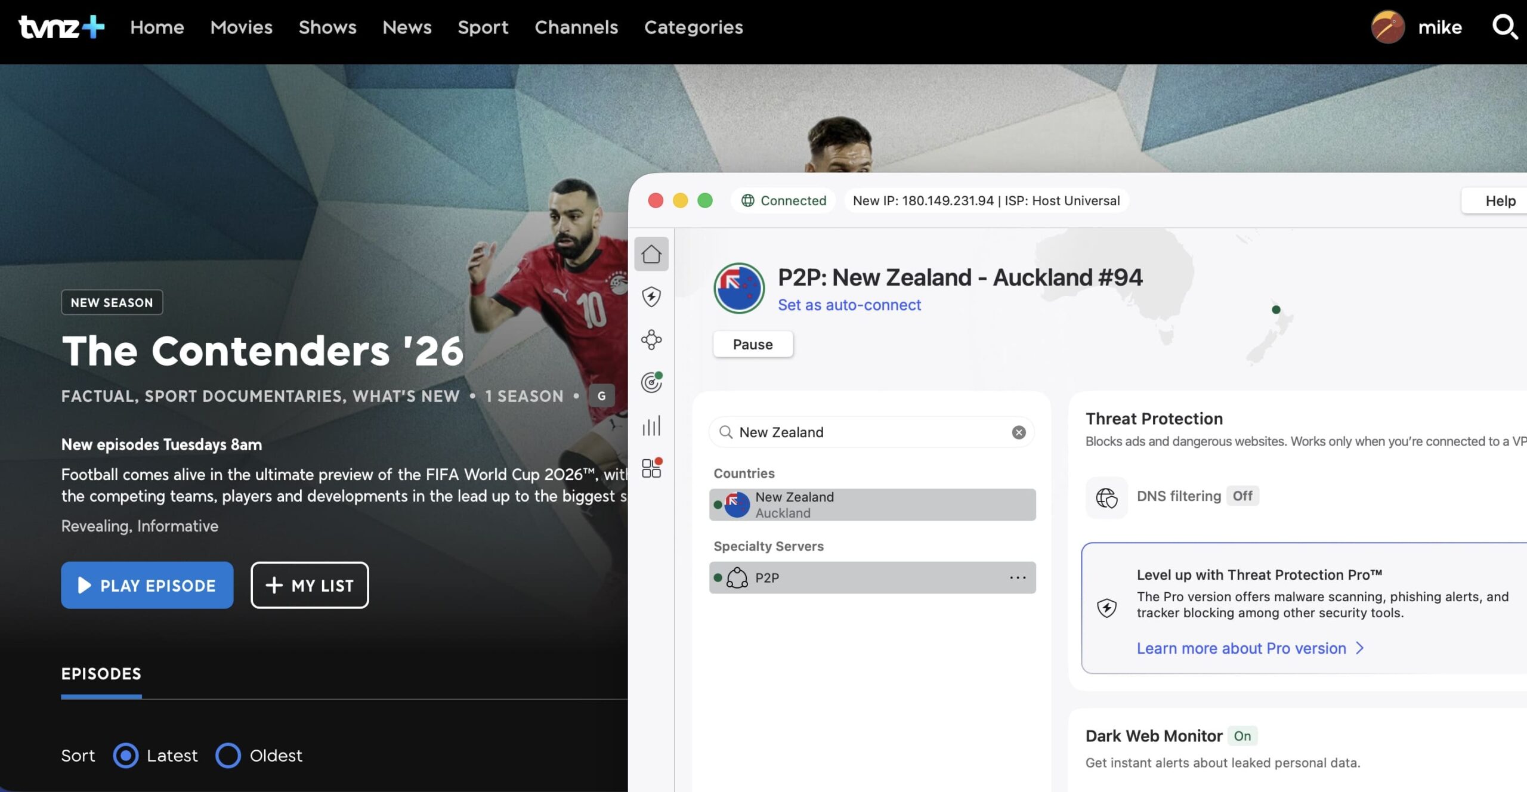
Task: Open TVNZ+ search via magnifier icon
Action: point(1506,27)
